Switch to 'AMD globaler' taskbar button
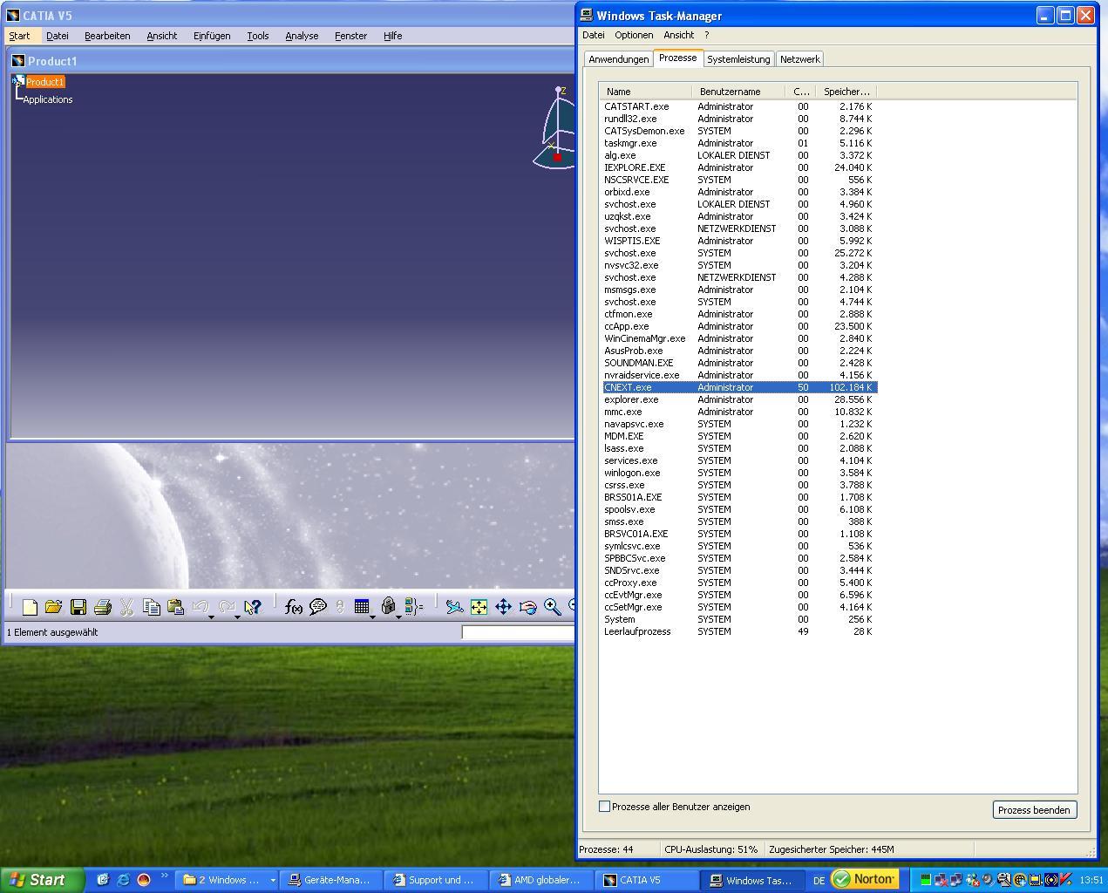 pos(540,880)
